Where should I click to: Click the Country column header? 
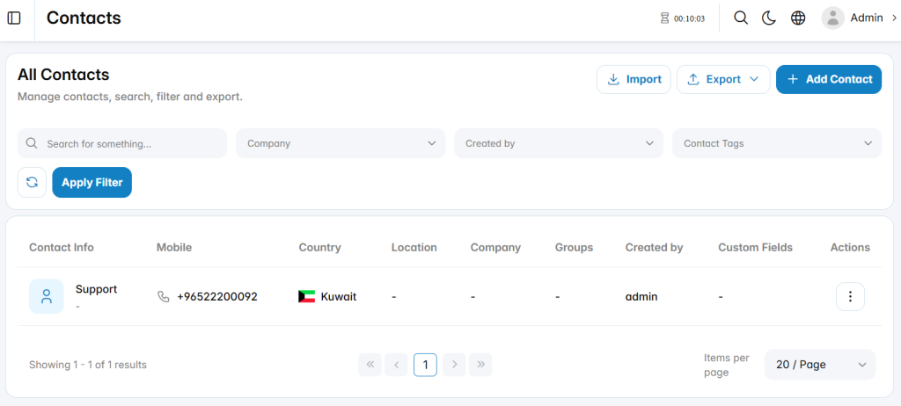[x=319, y=248]
